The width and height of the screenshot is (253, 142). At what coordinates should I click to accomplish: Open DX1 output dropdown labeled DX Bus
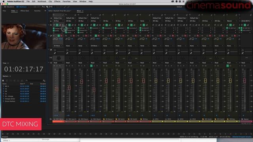59,21
